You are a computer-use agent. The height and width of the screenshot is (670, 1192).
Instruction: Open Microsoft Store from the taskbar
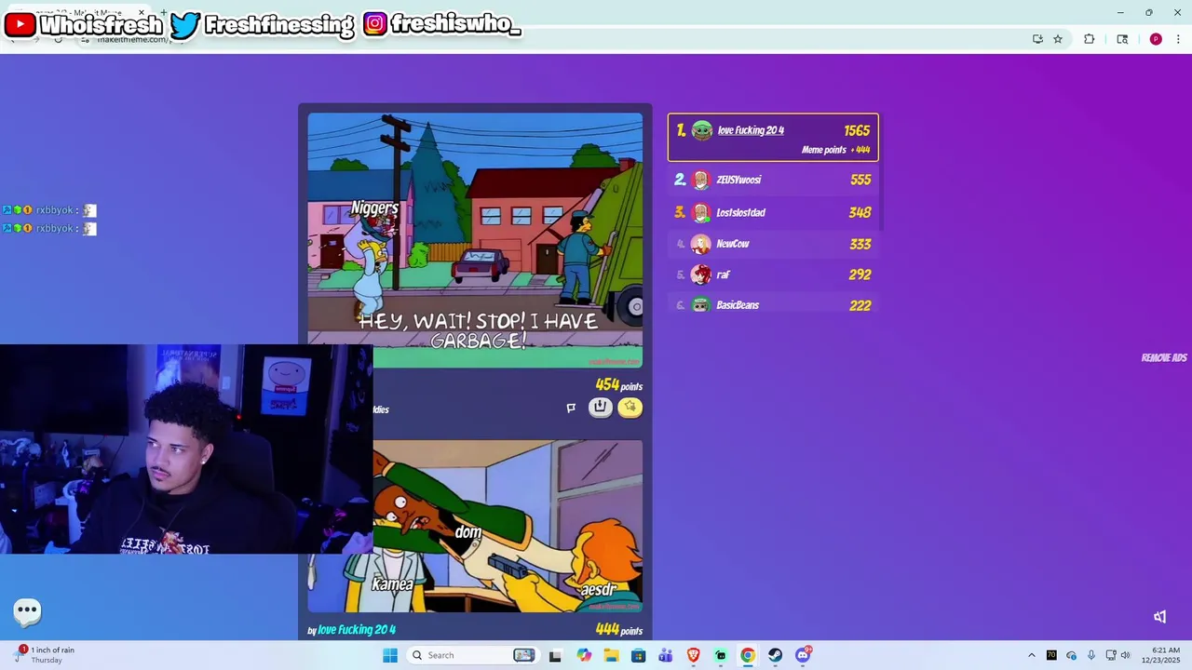pos(638,655)
